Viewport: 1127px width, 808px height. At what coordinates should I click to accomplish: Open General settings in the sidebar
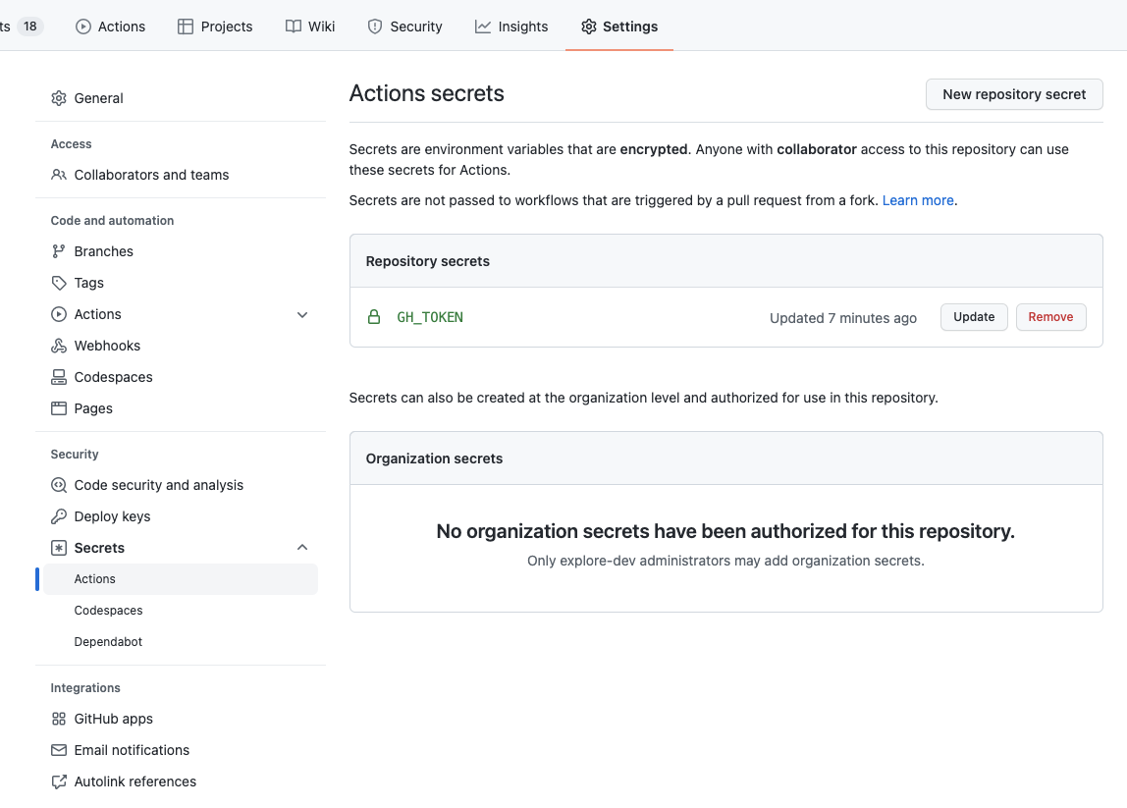(181, 98)
